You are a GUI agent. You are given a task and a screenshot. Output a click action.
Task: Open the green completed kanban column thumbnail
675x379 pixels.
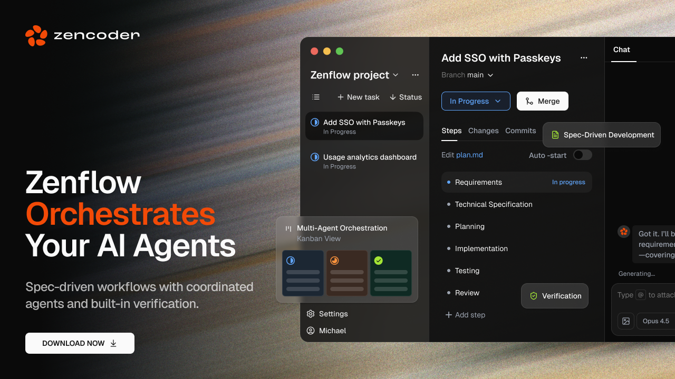tap(391, 273)
